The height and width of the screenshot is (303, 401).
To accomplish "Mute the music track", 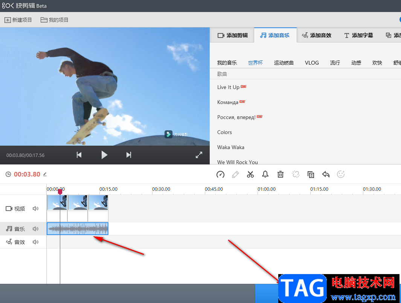I will point(35,229).
